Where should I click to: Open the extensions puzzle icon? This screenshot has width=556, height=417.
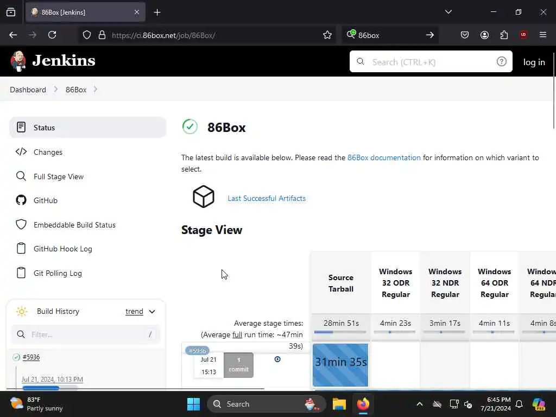pos(504,35)
